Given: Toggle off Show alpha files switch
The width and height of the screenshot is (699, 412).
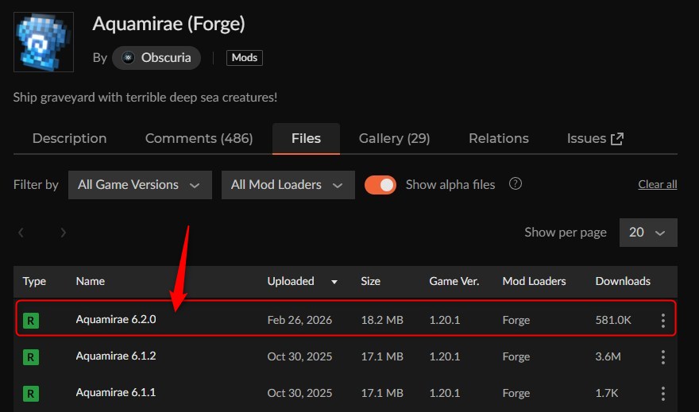Looking at the screenshot, I should (x=380, y=185).
